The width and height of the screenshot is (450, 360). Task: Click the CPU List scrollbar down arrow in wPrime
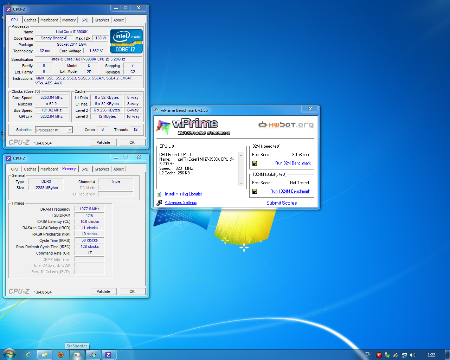point(241,184)
